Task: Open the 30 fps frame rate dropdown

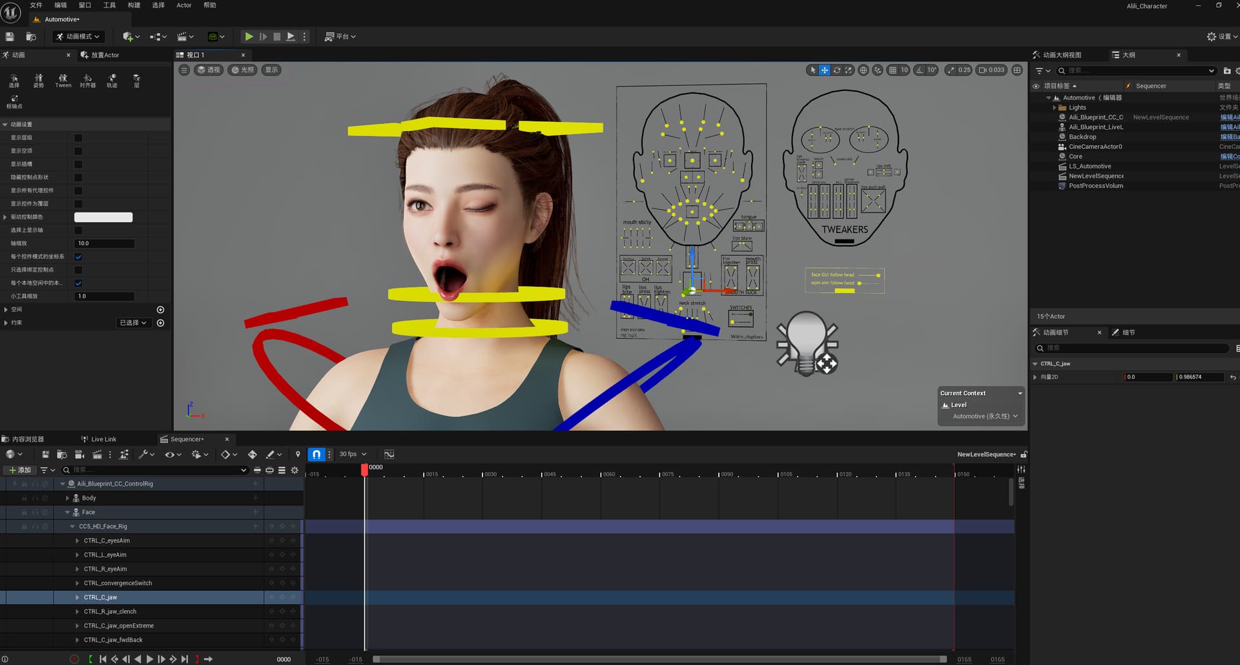Action: point(353,455)
